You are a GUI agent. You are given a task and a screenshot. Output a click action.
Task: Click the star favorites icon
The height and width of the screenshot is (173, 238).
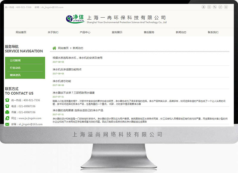(226, 7)
